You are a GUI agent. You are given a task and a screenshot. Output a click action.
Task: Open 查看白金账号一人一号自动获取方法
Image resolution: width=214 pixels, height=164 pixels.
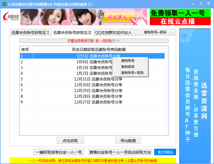pyautogui.click(x=120, y=152)
